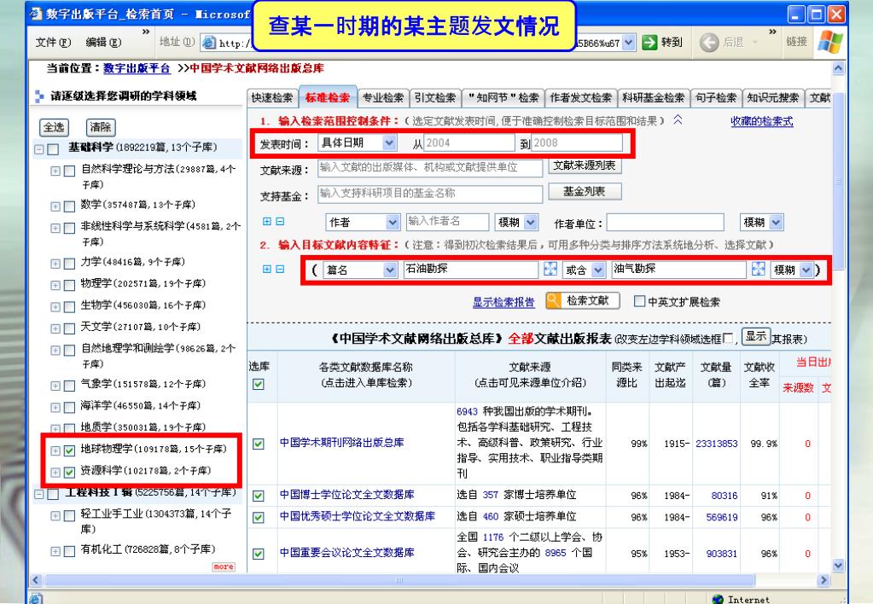
Task: Click the horizontal scrollbar right arrow
Action: [x=824, y=580]
